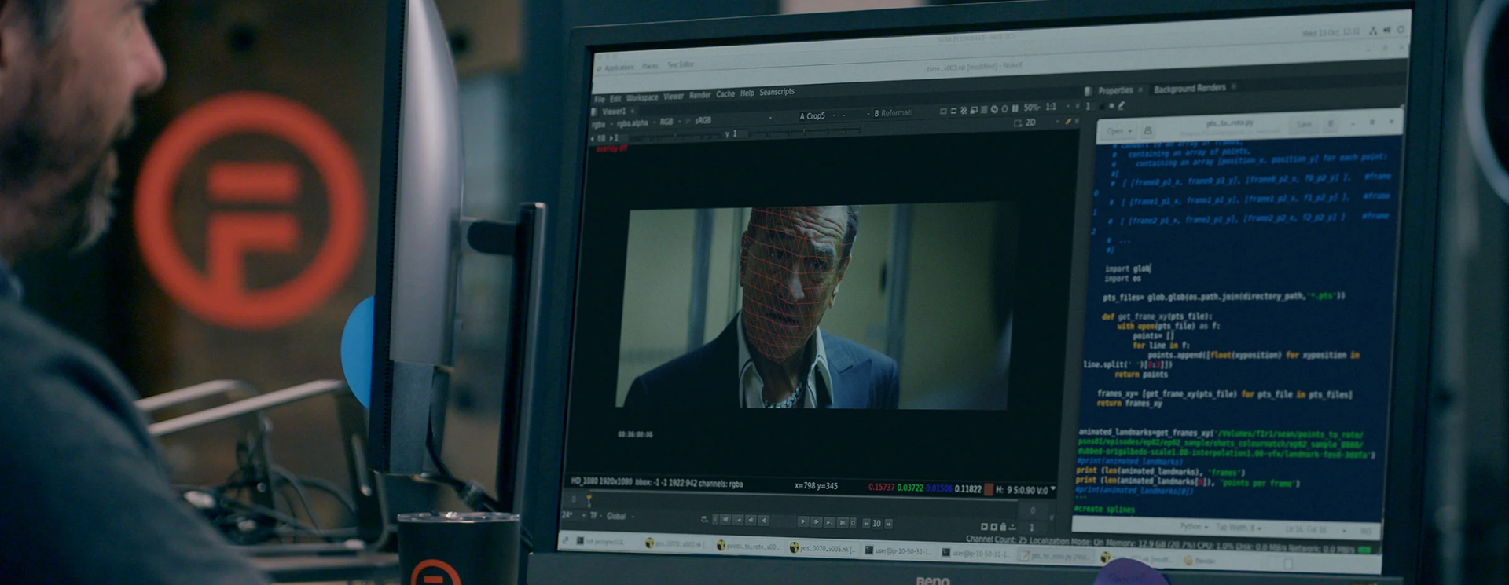The width and height of the screenshot is (1509, 585).
Task: Click the lock icon near the timeline
Action: pyautogui.click(x=1003, y=527)
